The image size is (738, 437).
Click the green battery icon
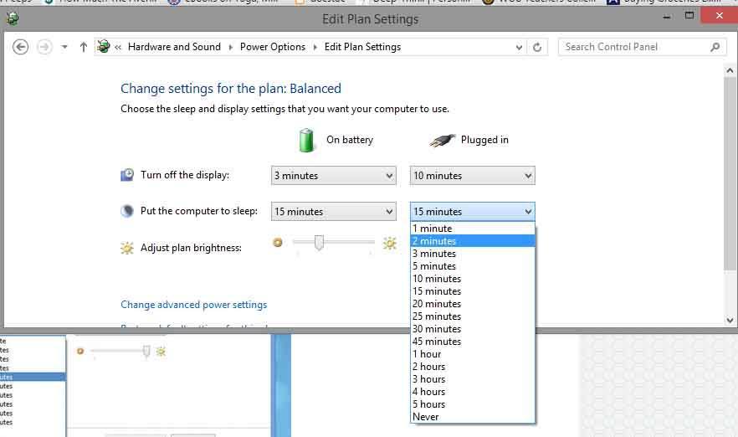click(306, 141)
